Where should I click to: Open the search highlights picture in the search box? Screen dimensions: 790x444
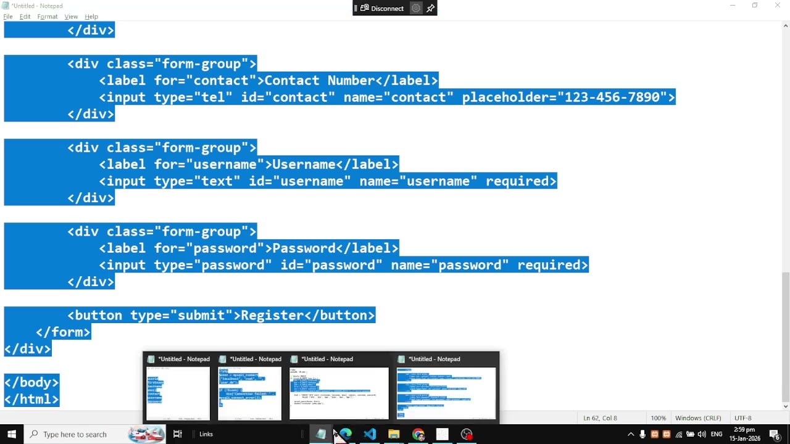click(146, 434)
